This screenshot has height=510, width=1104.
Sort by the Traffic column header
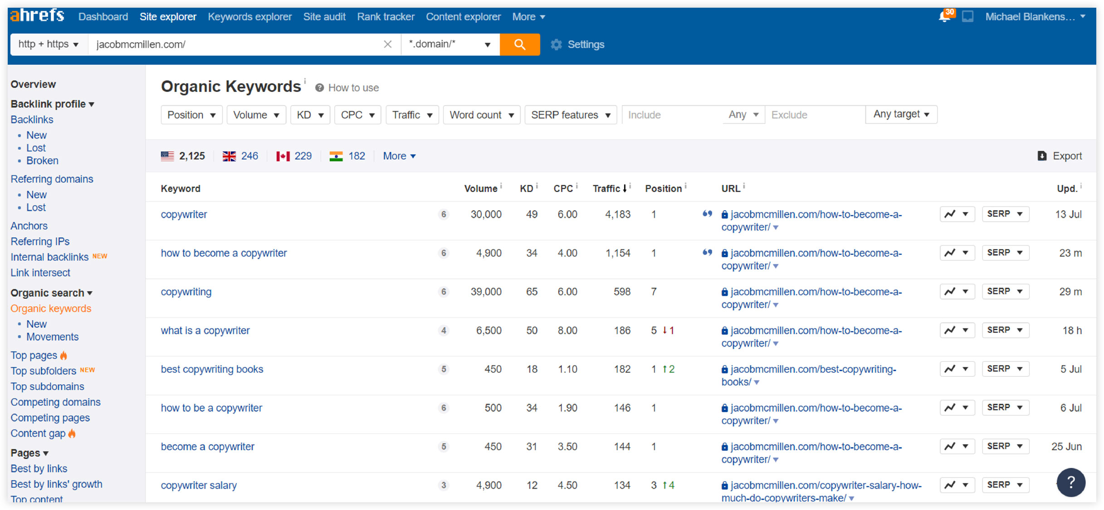point(609,188)
